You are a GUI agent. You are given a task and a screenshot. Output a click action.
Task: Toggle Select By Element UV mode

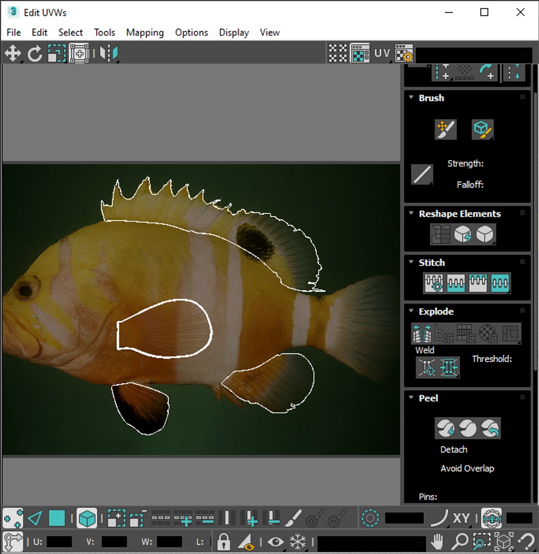click(x=87, y=518)
